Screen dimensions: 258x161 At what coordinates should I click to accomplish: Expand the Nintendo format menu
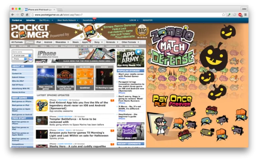[112, 42]
